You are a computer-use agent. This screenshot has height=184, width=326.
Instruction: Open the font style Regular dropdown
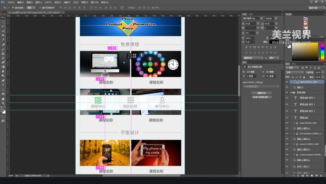tap(276, 18)
